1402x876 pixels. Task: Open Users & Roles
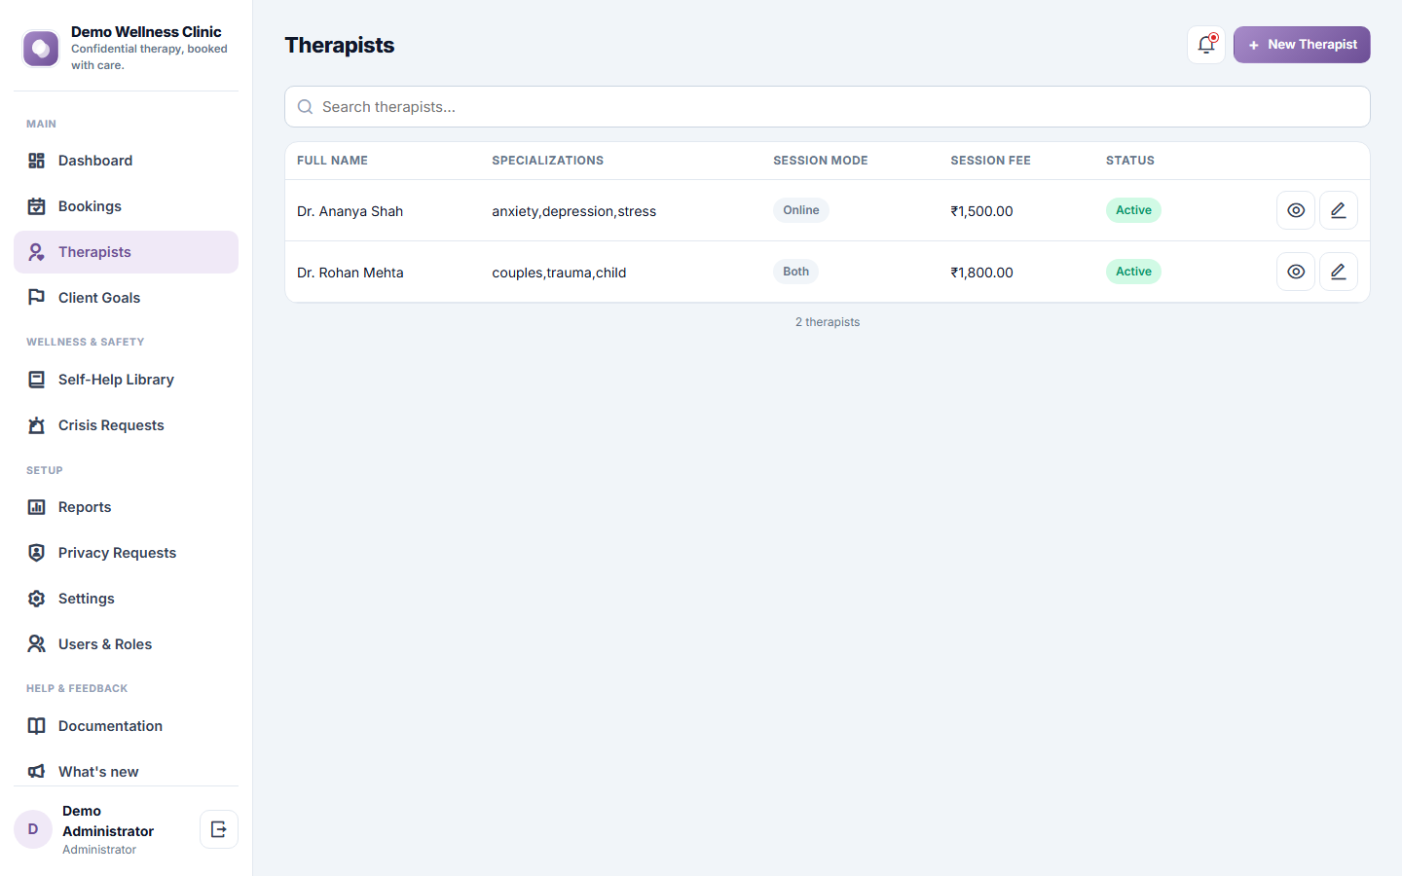pos(126,644)
